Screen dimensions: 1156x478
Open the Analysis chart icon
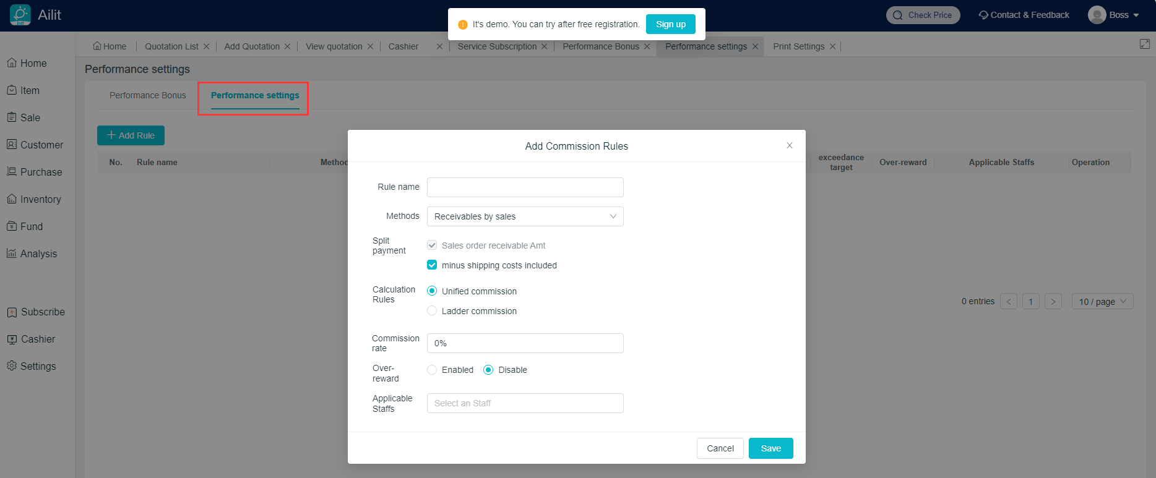pos(12,254)
